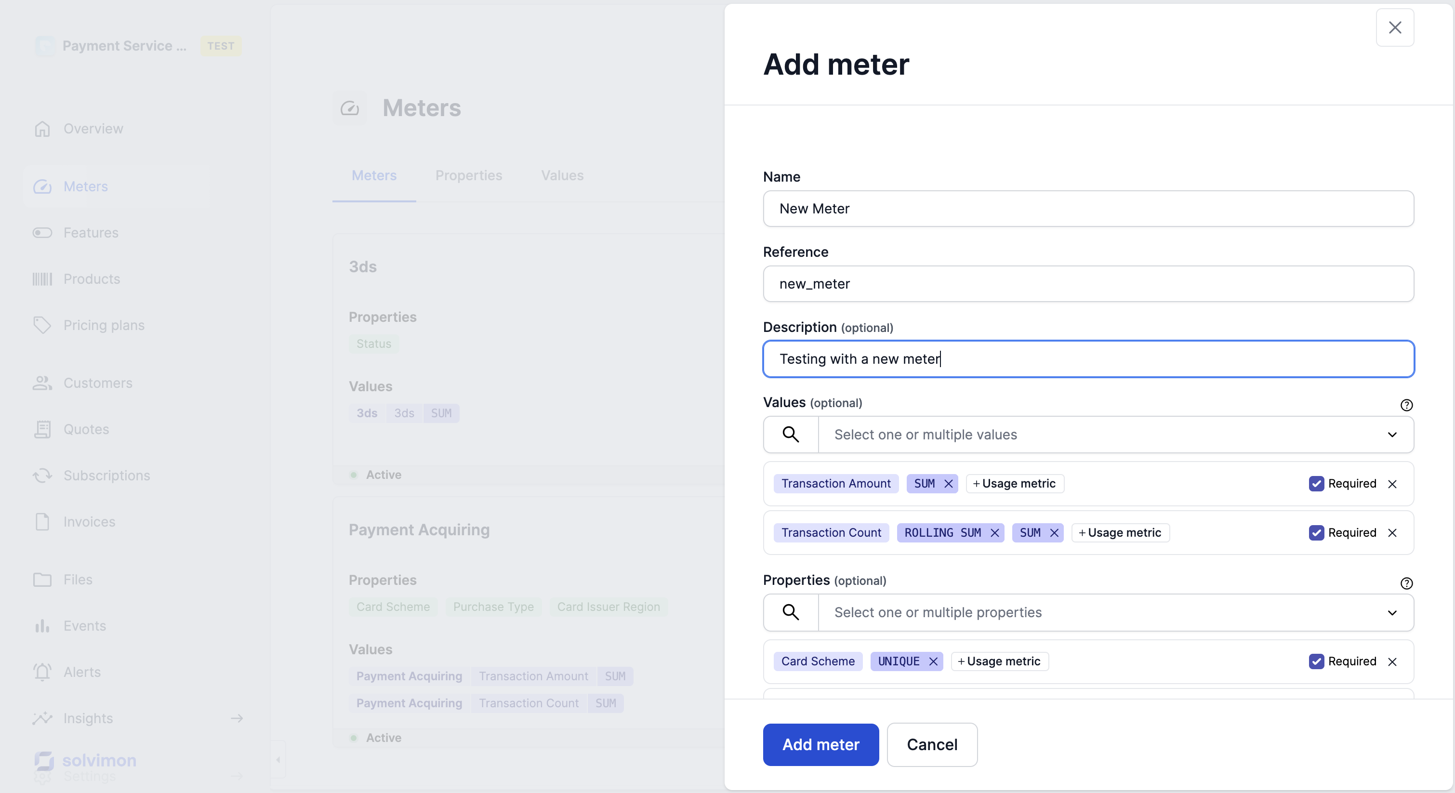The image size is (1455, 793).
Task: Switch to the Properties tab
Action: point(468,175)
